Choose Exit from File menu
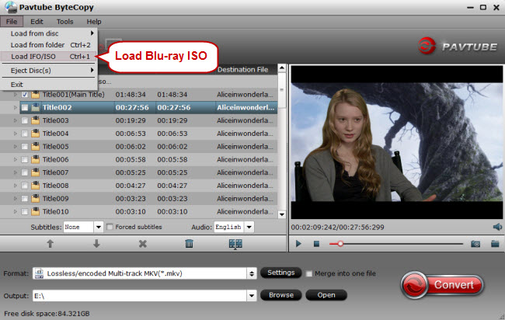 [49, 85]
